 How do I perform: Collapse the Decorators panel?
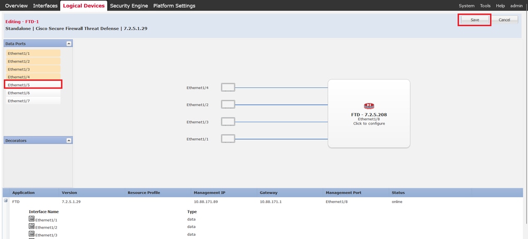69,140
